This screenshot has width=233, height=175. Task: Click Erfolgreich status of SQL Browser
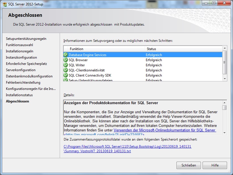click(x=154, y=60)
